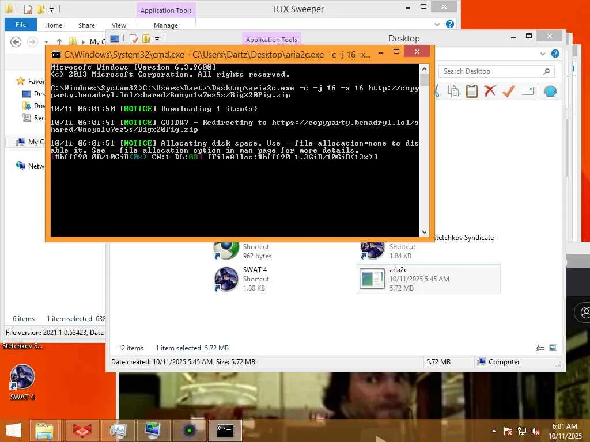Open recent locations dropdown in RTX Sweeper
590x442 pixels.
tap(46, 41)
